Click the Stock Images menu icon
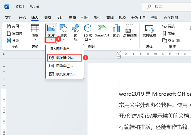Viewport: 191px width, 135px height. pos(52,66)
